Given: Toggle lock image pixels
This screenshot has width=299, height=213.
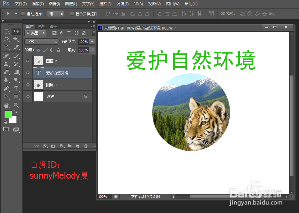Looking at the screenshot, I should tap(45, 50).
